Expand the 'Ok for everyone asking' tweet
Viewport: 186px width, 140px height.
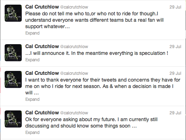coord(32,133)
